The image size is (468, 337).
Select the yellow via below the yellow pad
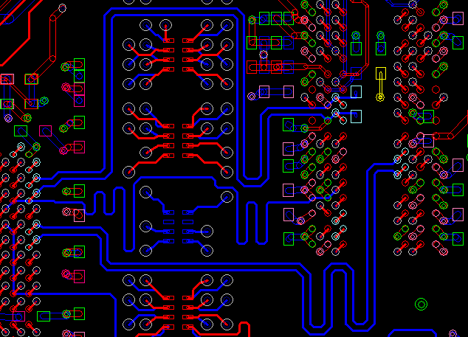coord(380,97)
